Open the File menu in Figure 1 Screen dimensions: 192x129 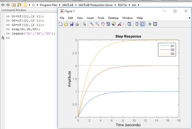pyautogui.click(x=62, y=18)
